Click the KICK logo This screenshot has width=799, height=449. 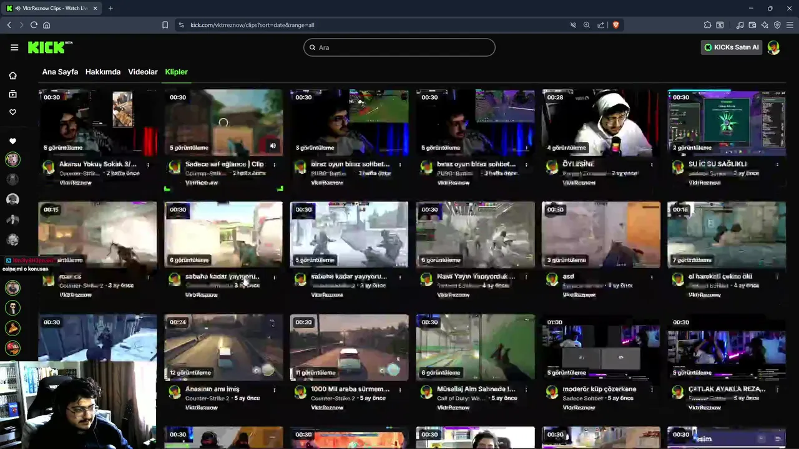50,47
